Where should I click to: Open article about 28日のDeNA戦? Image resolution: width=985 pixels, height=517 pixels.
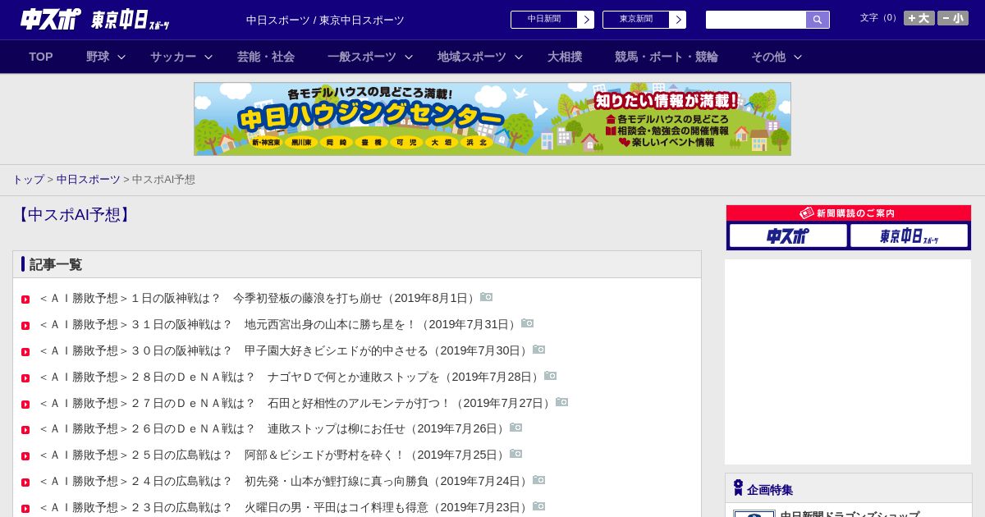(291, 377)
